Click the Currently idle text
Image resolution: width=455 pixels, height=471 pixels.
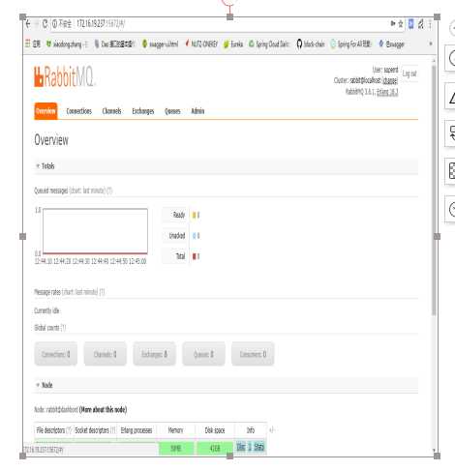[x=46, y=310]
